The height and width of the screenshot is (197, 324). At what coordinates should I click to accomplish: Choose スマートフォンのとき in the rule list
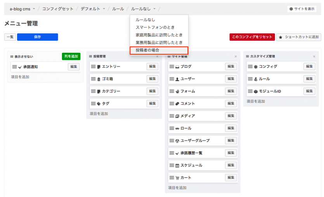pyautogui.click(x=155, y=27)
